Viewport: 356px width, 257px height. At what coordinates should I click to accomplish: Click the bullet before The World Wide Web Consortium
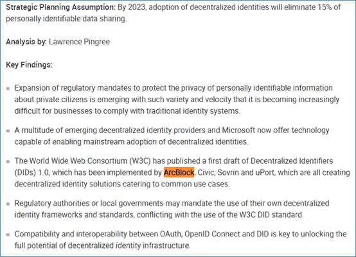(x=8, y=161)
